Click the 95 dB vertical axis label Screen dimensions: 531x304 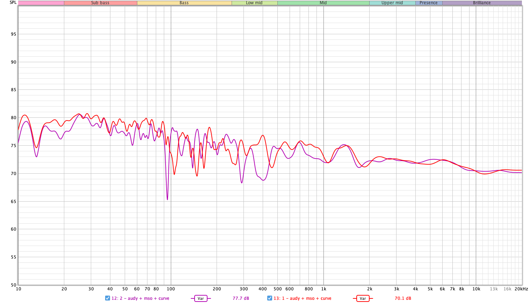(x=13, y=34)
